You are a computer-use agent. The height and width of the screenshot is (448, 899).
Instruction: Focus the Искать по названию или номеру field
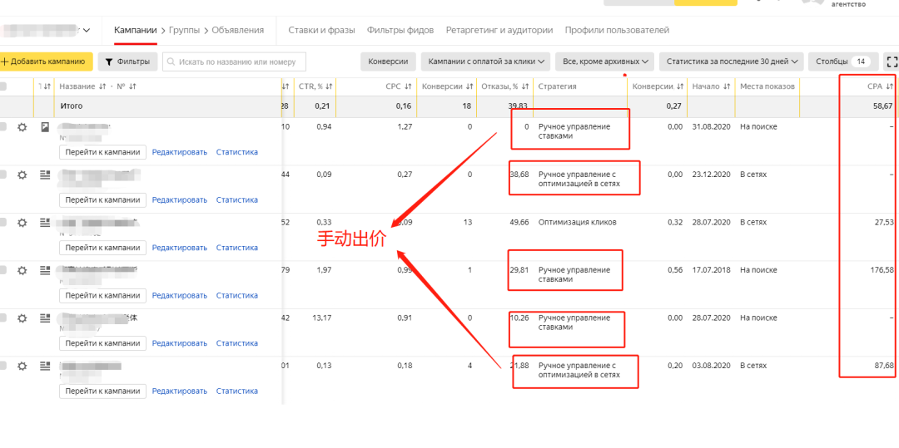(x=234, y=62)
